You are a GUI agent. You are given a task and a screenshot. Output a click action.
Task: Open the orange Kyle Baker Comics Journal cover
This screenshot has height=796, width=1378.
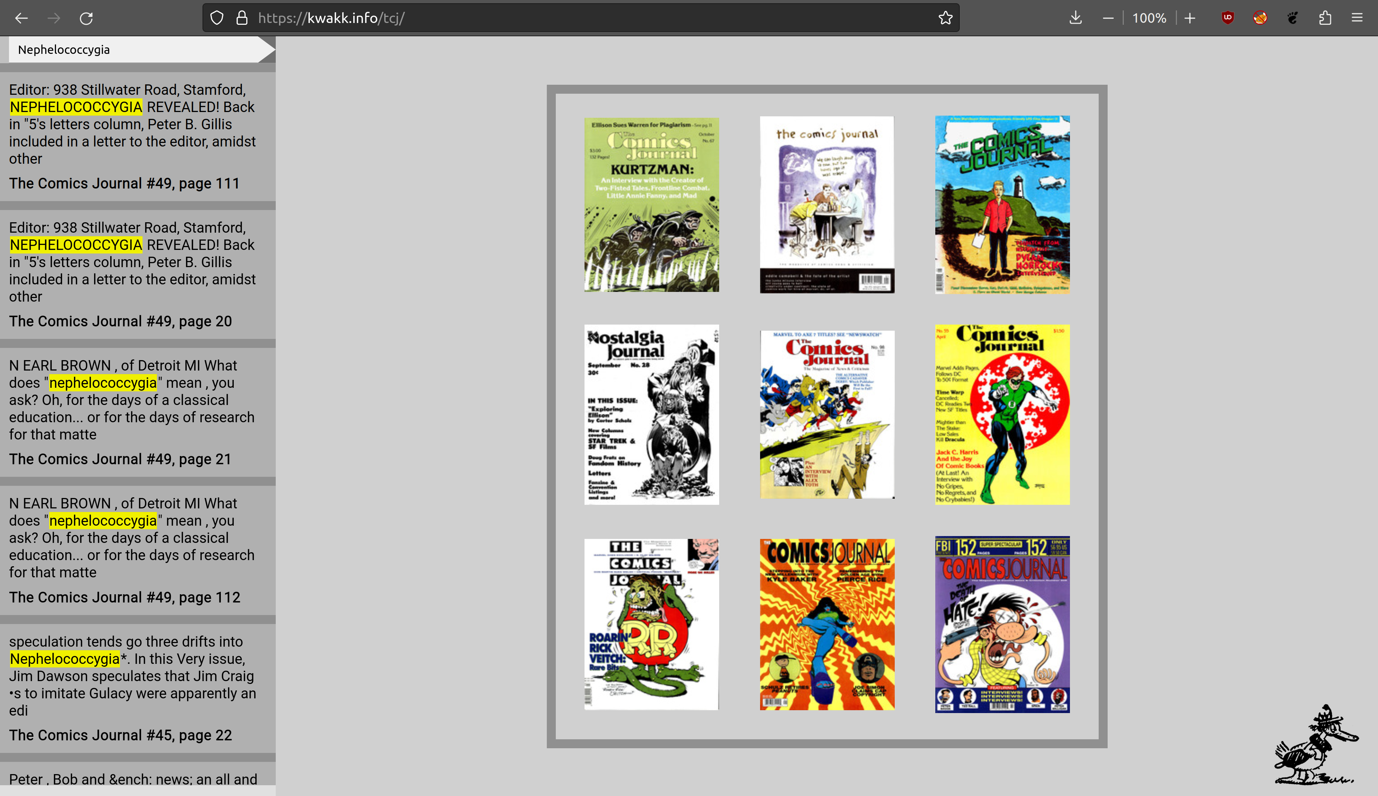[x=827, y=624]
